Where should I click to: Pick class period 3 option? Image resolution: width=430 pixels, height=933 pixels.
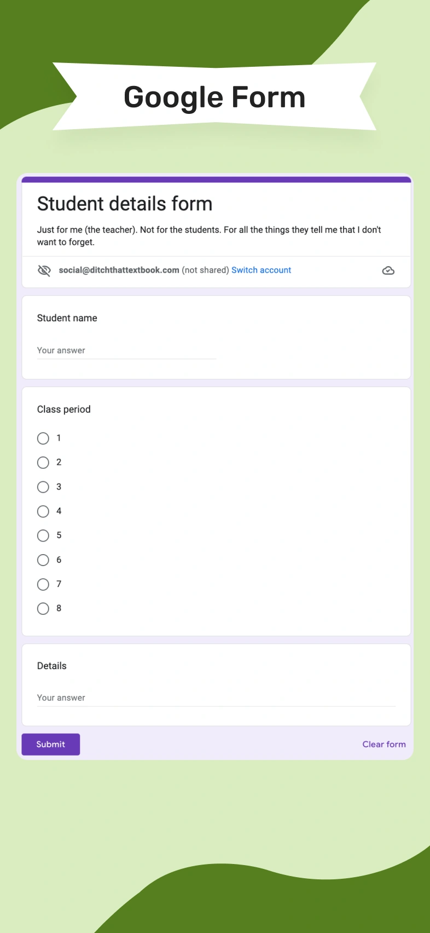pyautogui.click(x=43, y=487)
